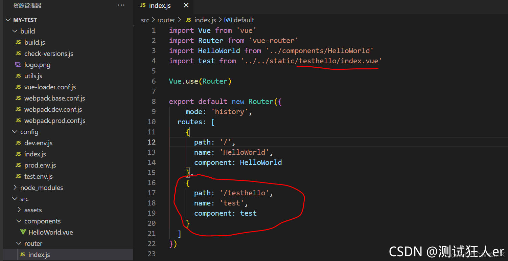Click the JS icon on dev.env.js
The image size is (508, 261).
[18, 143]
